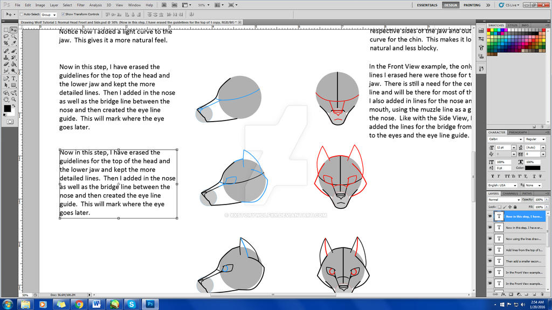The width and height of the screenshot is (552, 310).
Task: Switch to the Painting workspace
Action: pos(472,5)
